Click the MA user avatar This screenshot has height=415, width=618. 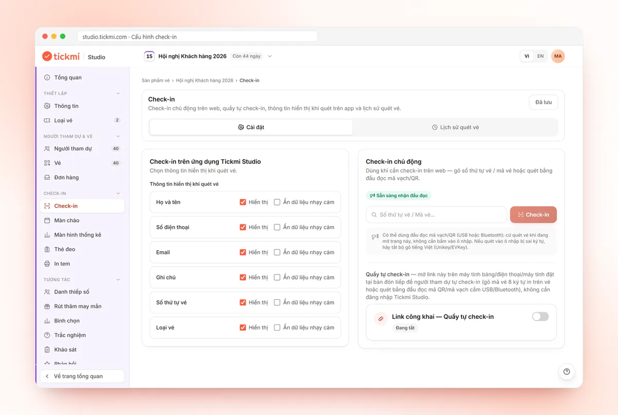pyautogui.click(x=558, y=56)
